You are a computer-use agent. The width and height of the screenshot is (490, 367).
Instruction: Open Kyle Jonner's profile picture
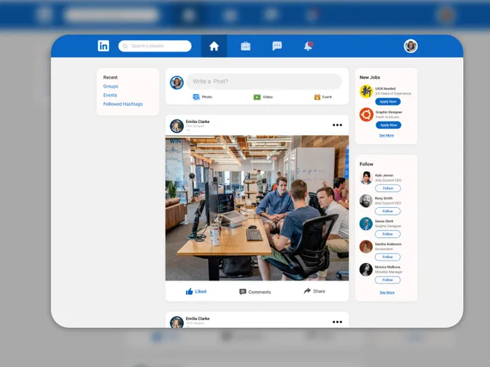pyautogui.click(x=366, y=178)
